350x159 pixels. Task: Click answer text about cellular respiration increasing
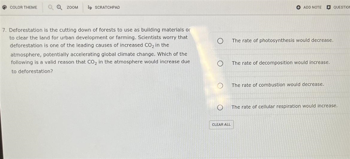284,107
